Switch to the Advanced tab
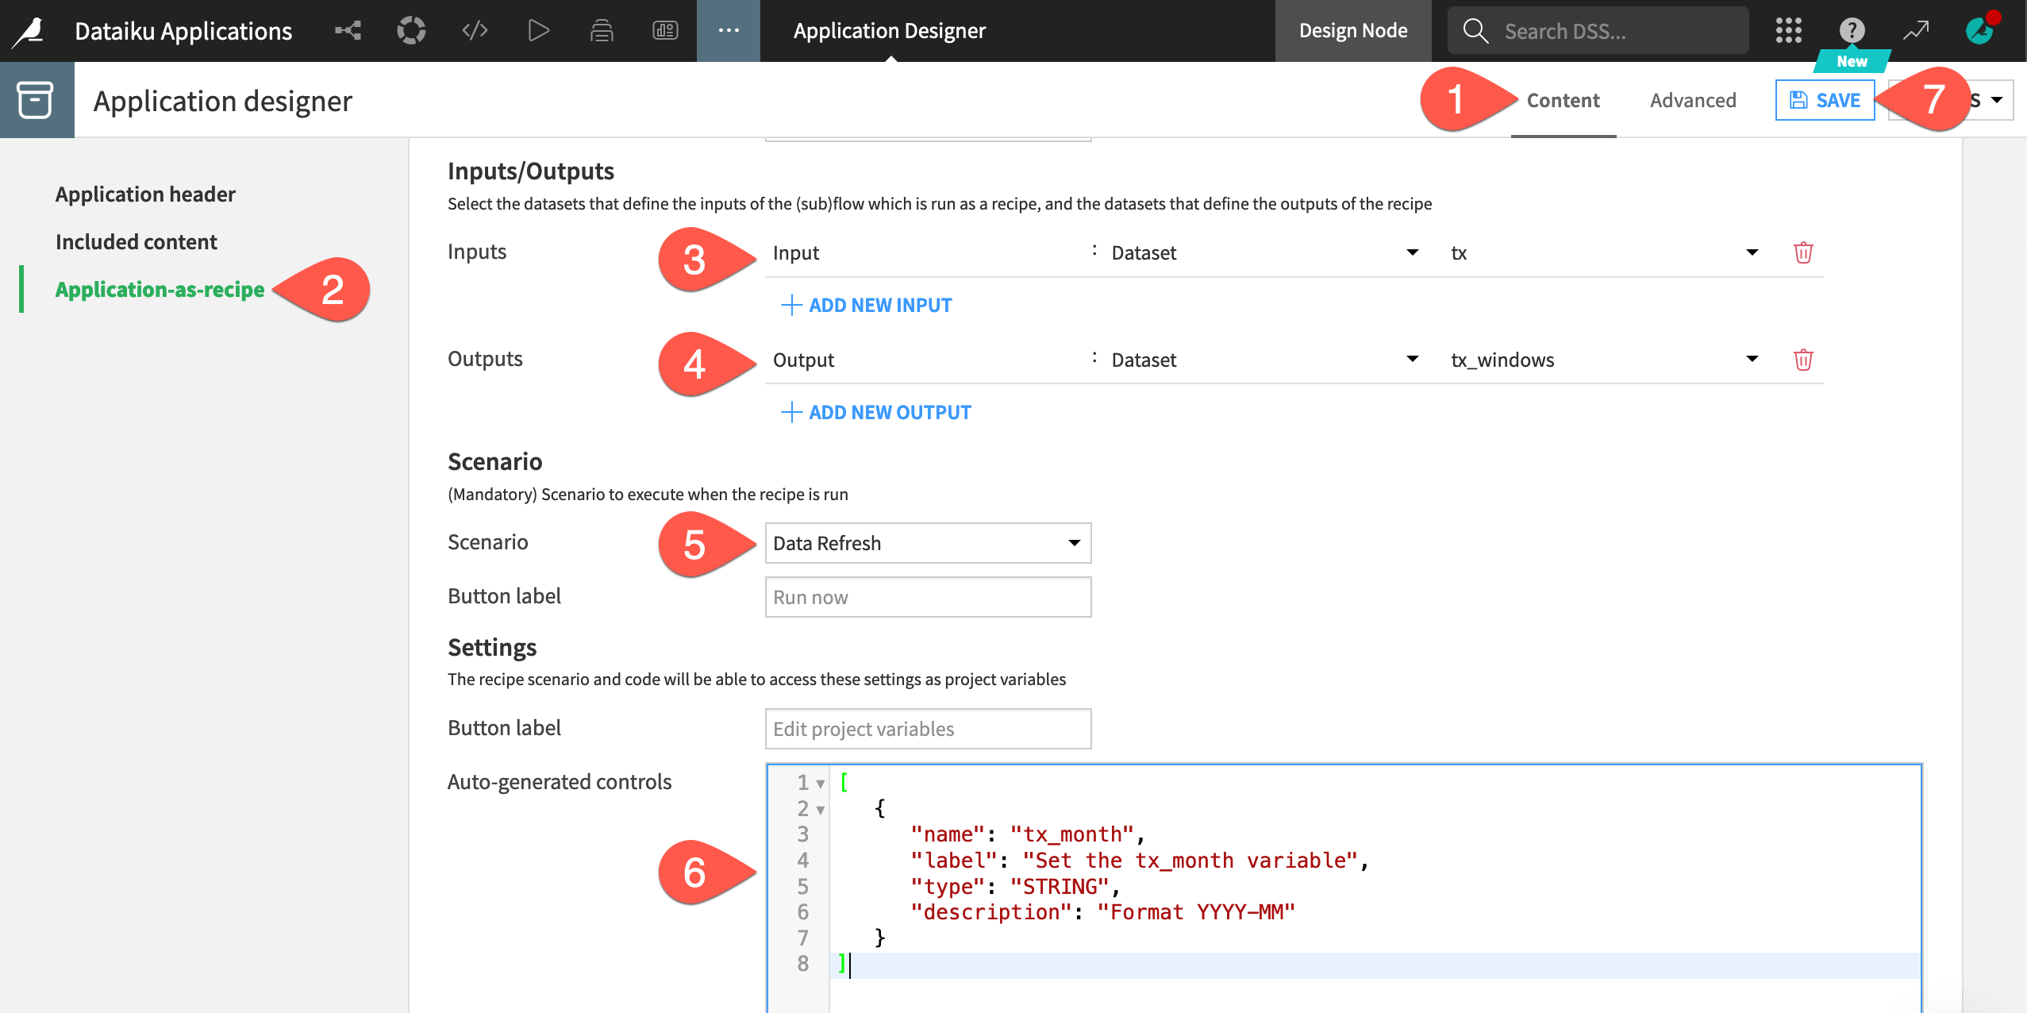This screenshot has height=1013, width=2027. 1691,100
